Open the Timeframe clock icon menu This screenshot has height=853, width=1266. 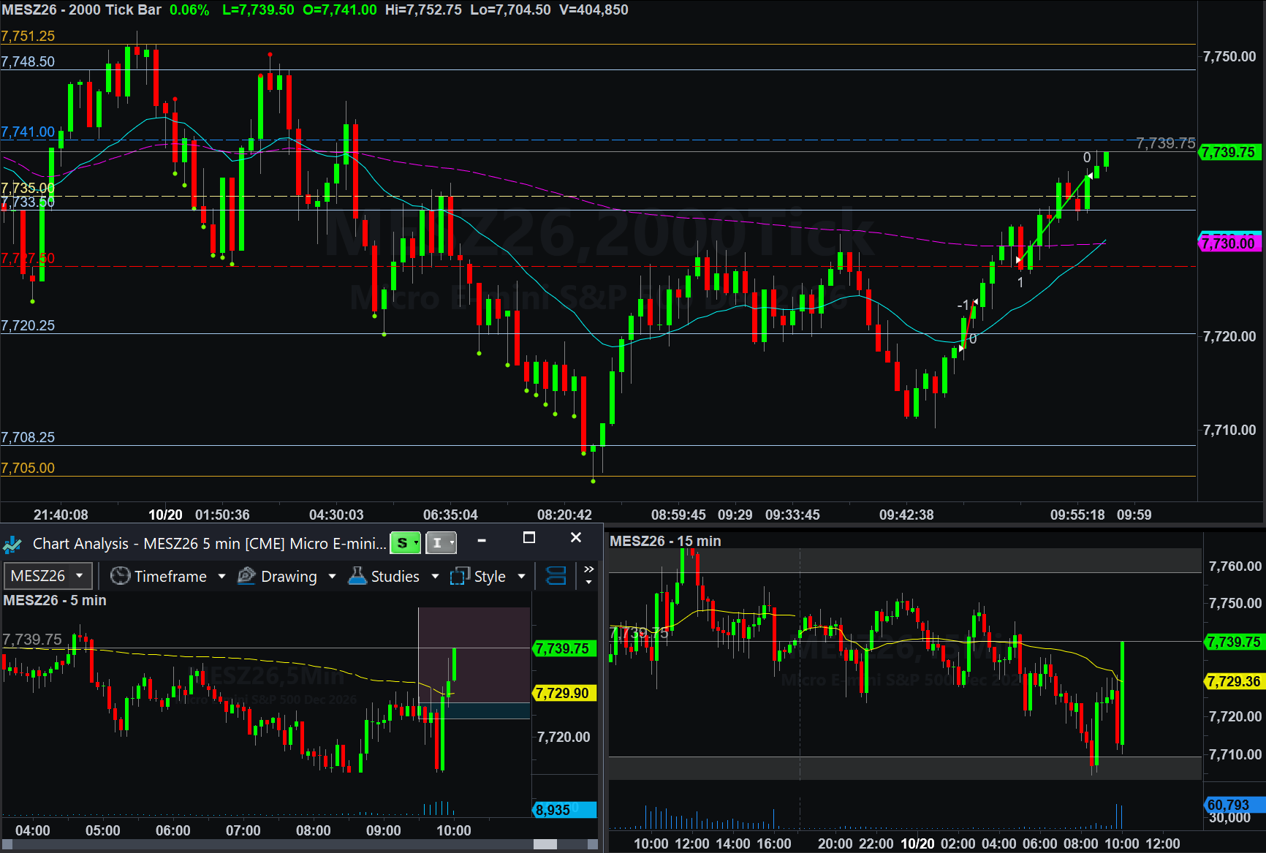tap(120, 576)
